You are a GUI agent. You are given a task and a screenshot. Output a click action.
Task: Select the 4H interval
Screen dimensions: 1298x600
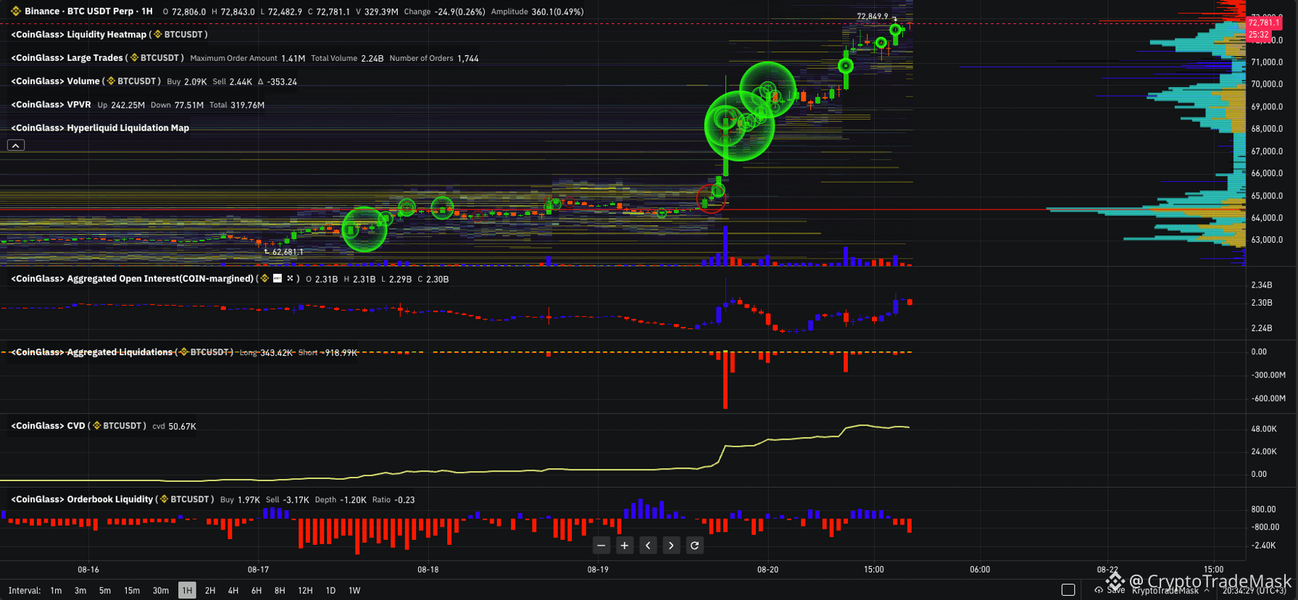(x=233, y=591)
